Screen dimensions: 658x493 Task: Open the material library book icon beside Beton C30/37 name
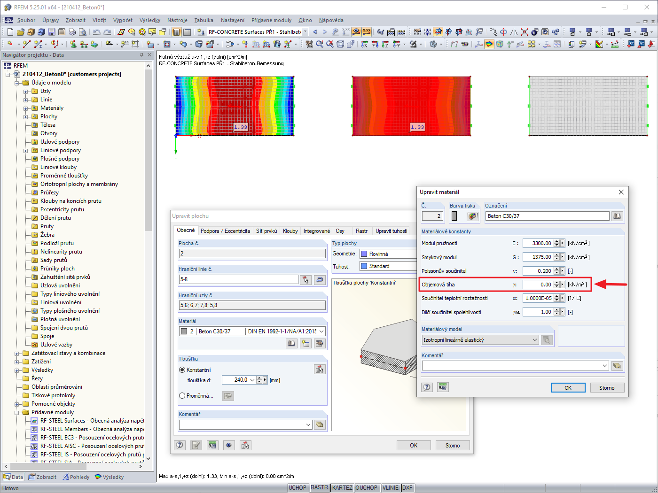(617, 216)
